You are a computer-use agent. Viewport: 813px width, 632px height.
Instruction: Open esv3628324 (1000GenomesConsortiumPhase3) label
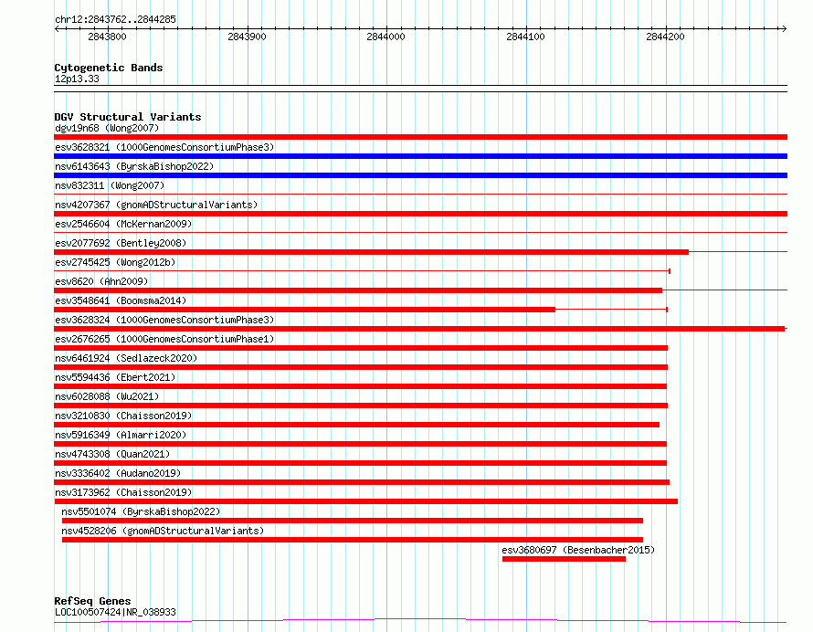164,320
